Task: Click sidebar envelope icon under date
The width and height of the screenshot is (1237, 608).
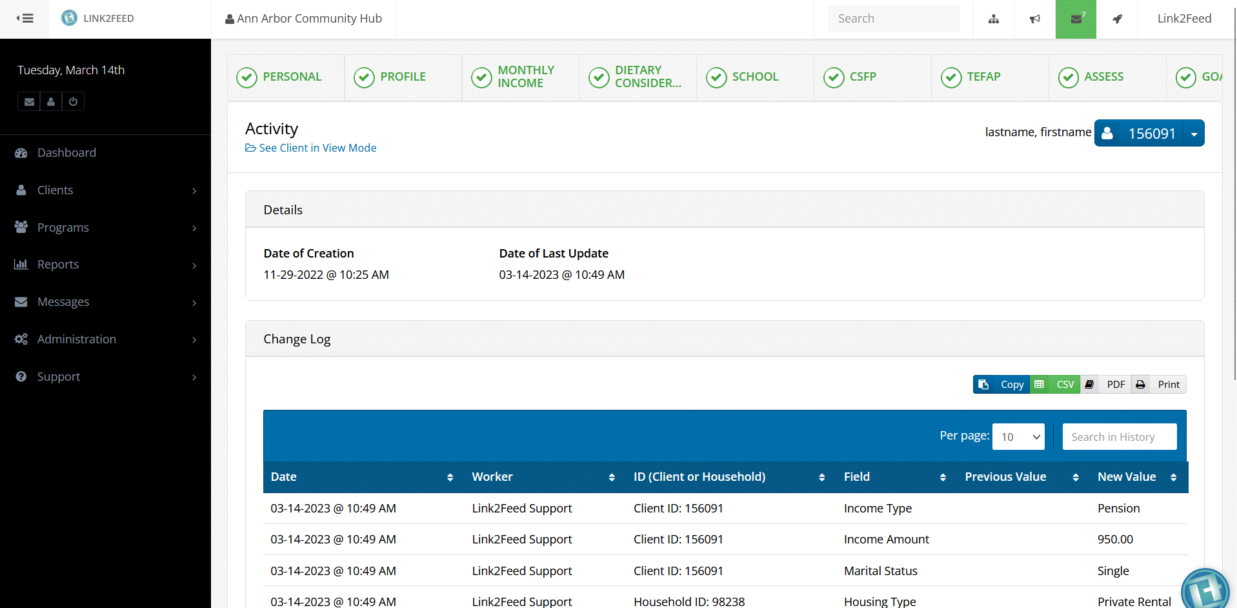Action: coord(29,101)
